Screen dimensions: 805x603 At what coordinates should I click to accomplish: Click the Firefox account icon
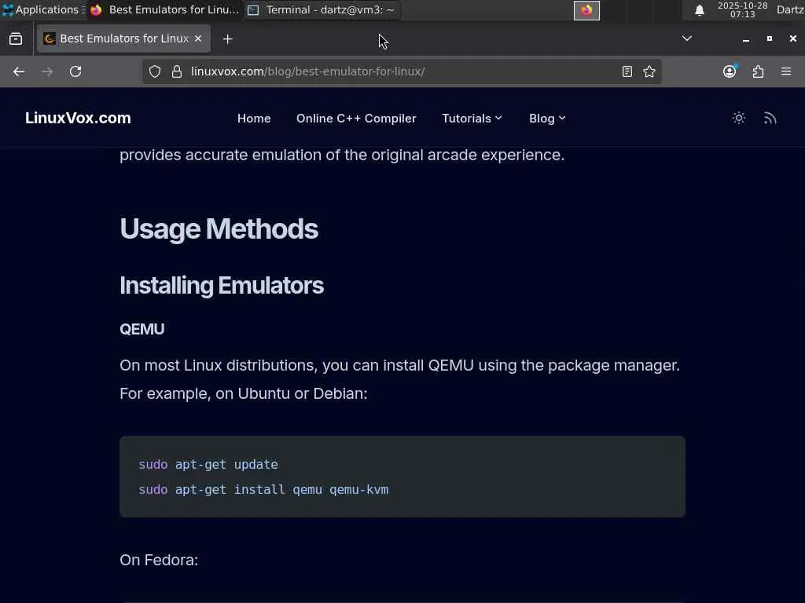coord(730,71)
